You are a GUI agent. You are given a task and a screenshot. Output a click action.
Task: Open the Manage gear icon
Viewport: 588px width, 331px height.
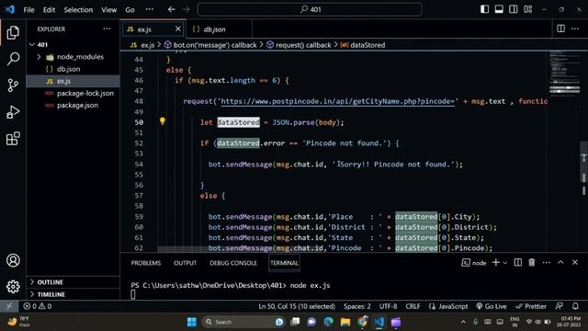click(x=13, y=286)
